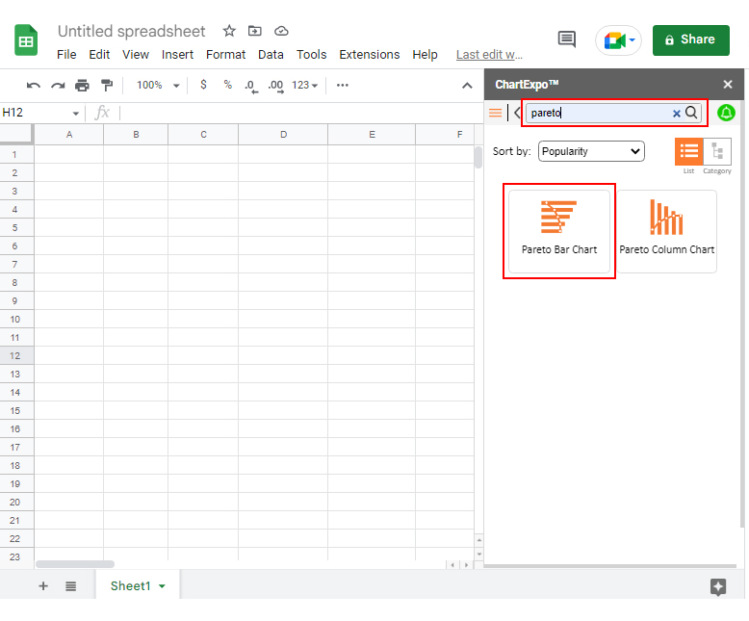Image resolution: width=749 pixels, height=621 pixels.
Task: Open the H12 name box dropdown
Action: pyautogui.click(x=75, y=114)
